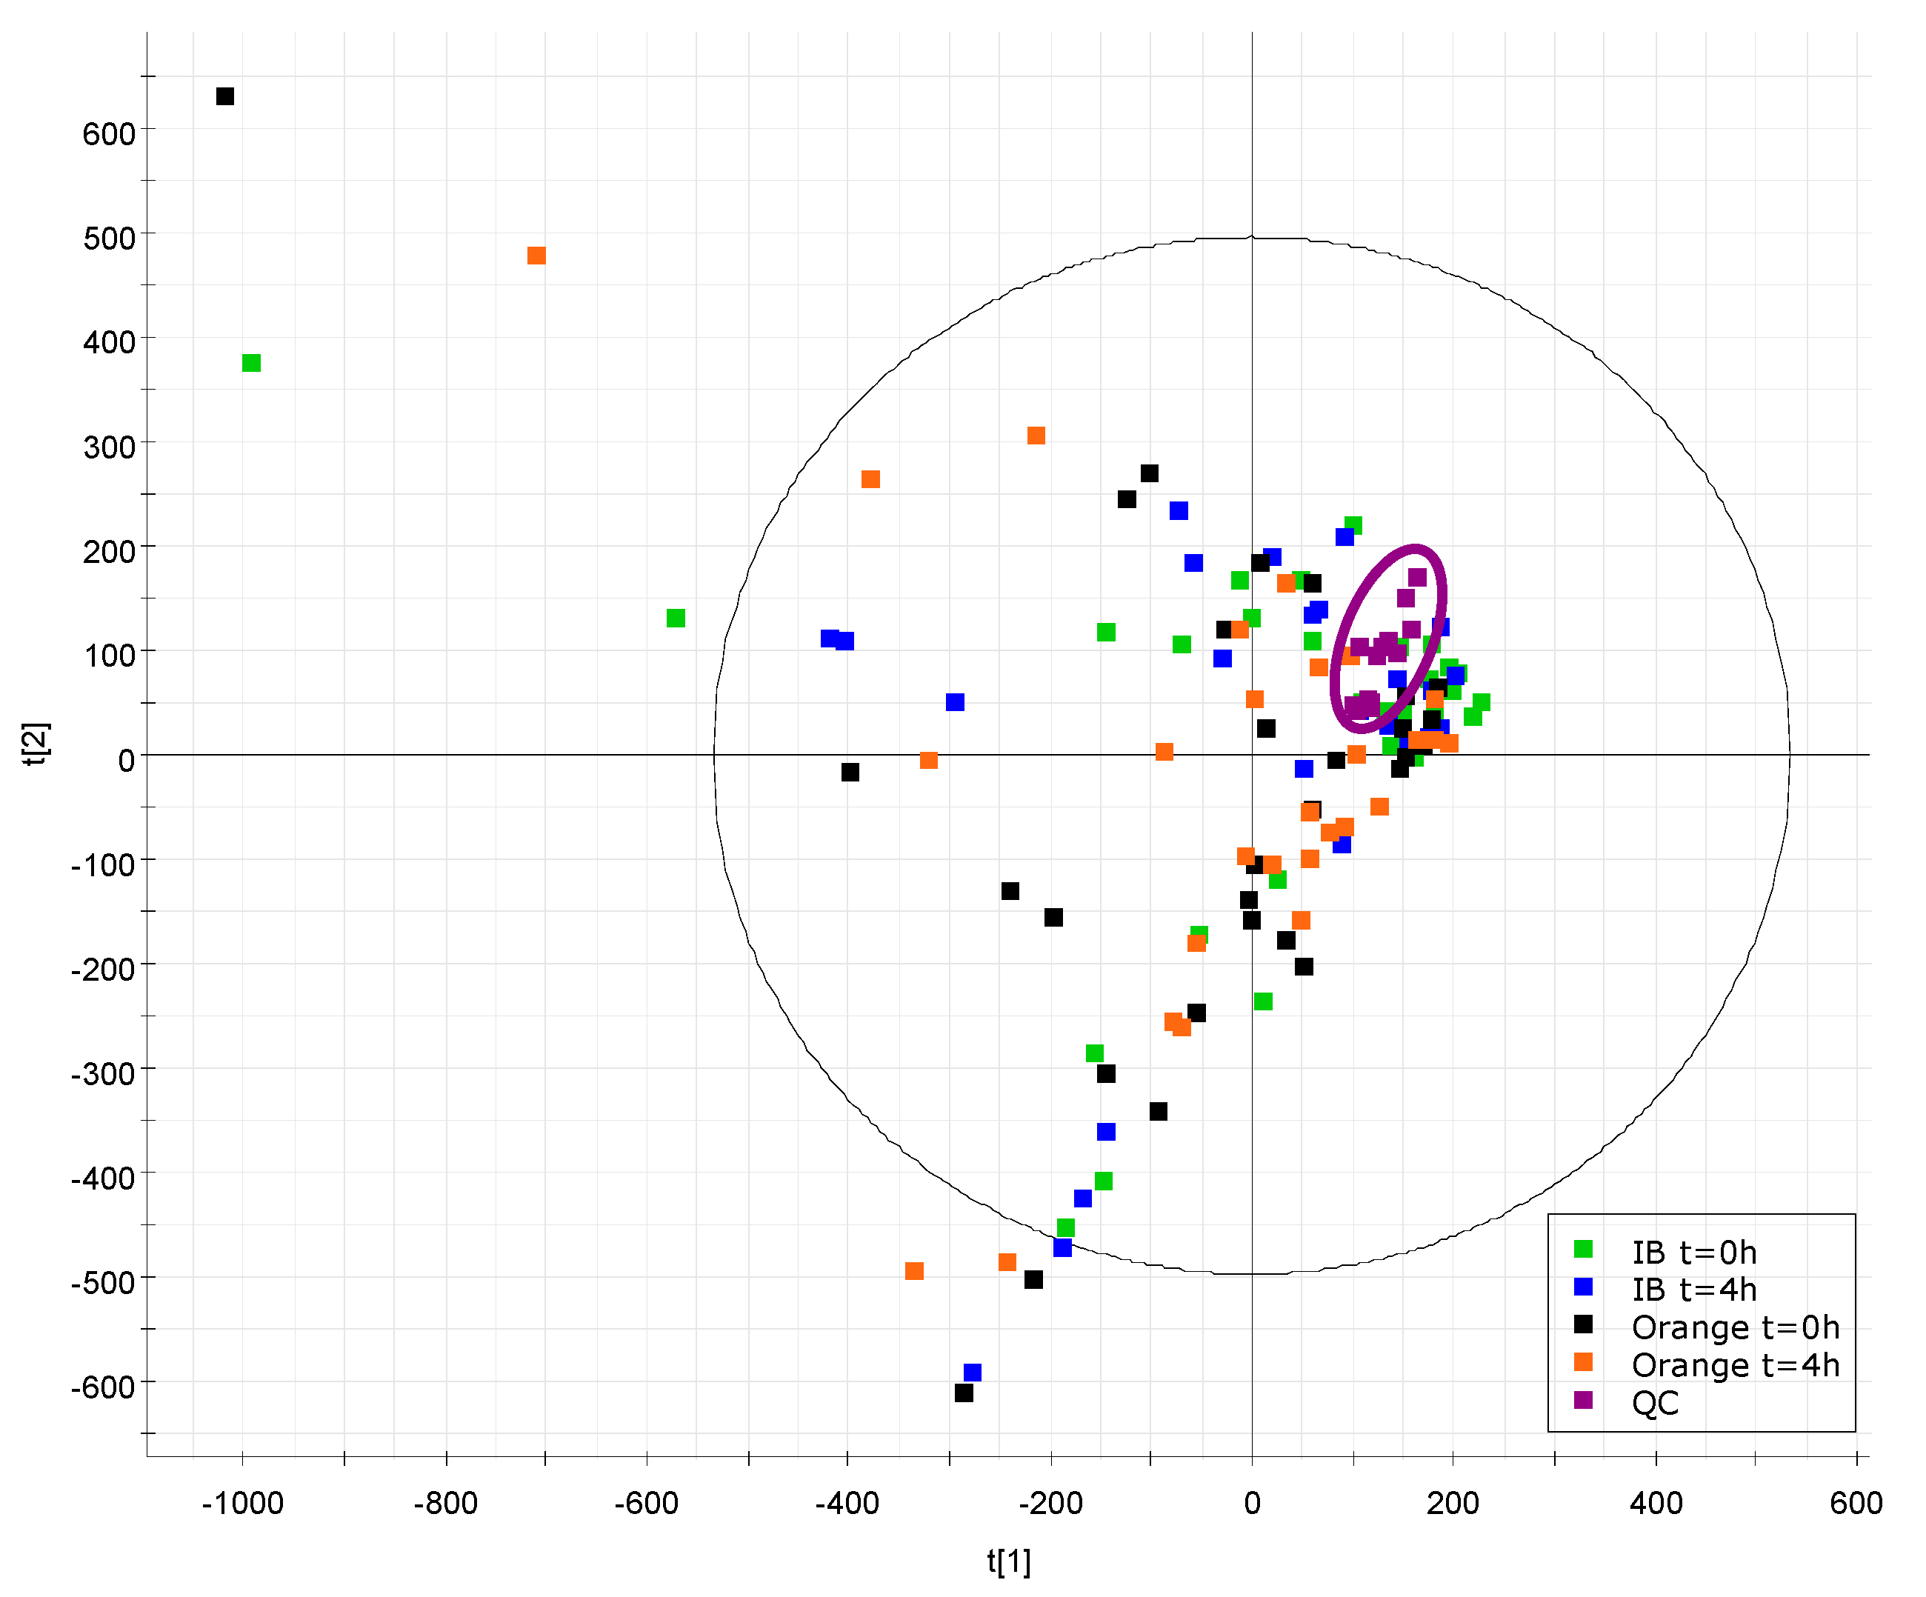
Task: Click the purple QC legend swatch
Action: click(1583, 1400)
